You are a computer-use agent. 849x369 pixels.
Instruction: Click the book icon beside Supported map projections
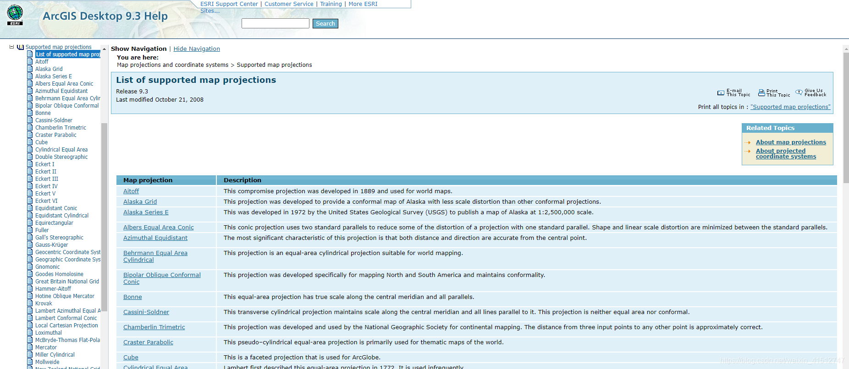20,47
